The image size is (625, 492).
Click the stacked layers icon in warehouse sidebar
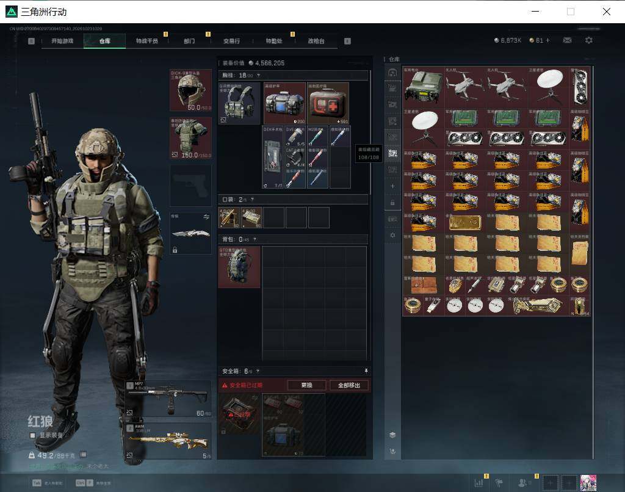[x=392, y=435]
